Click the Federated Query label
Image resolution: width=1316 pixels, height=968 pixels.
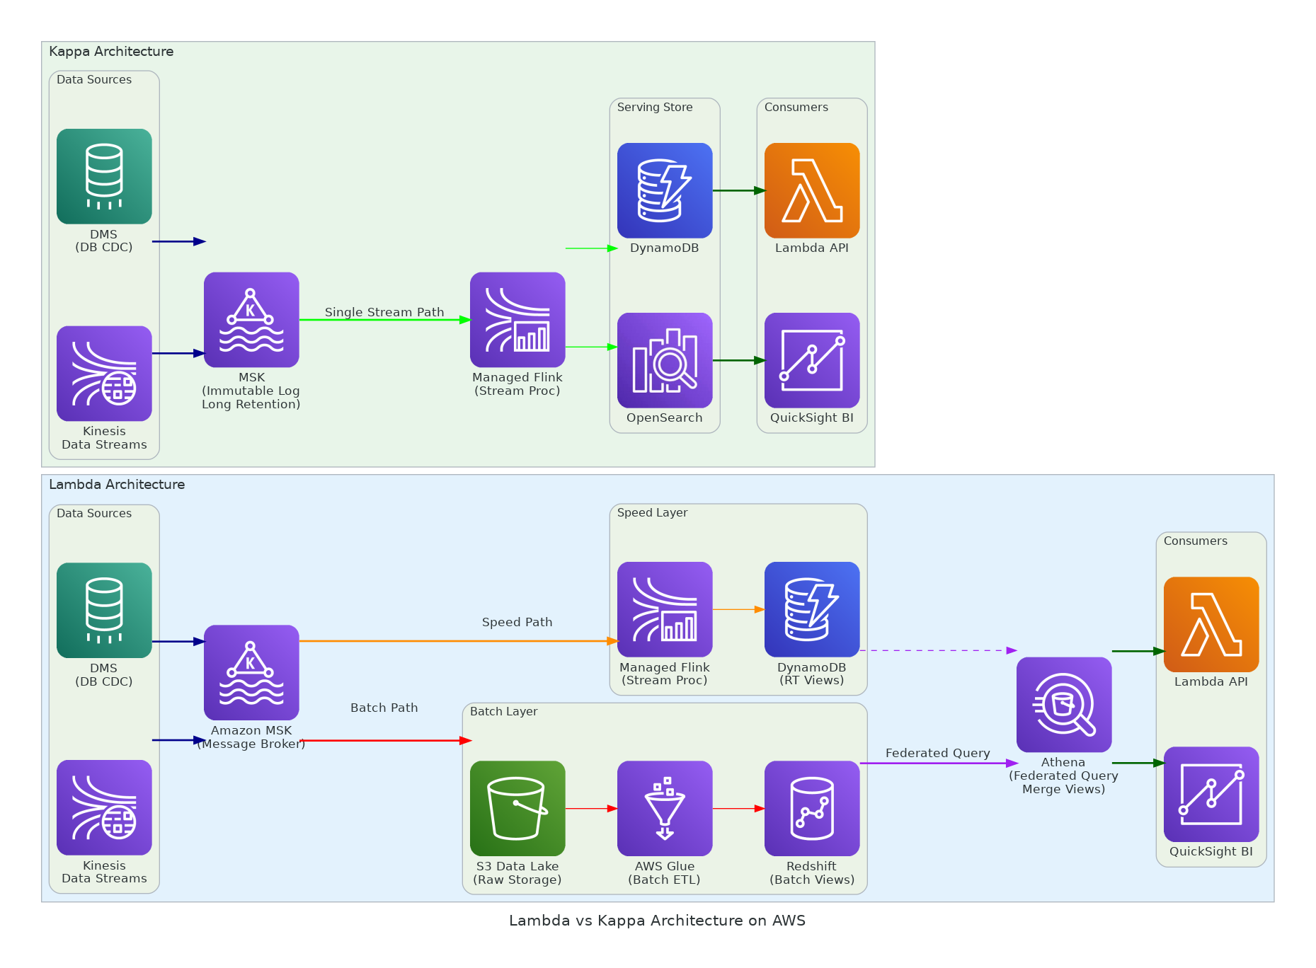click(937, 753)
